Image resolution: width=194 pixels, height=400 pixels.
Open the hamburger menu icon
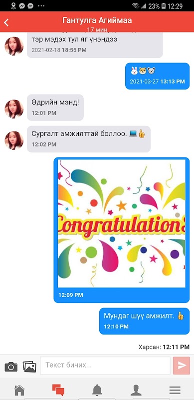click(175, 390)
